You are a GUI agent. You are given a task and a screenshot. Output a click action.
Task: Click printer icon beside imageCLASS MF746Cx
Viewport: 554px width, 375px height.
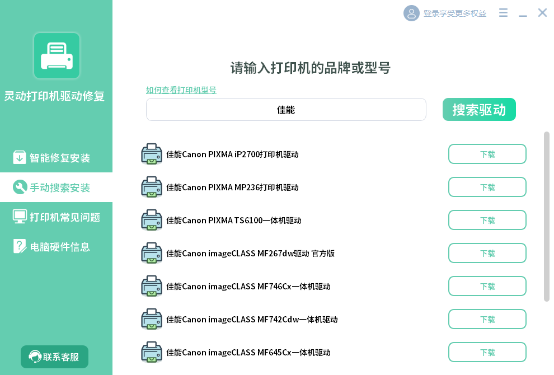tap(152, 287)
